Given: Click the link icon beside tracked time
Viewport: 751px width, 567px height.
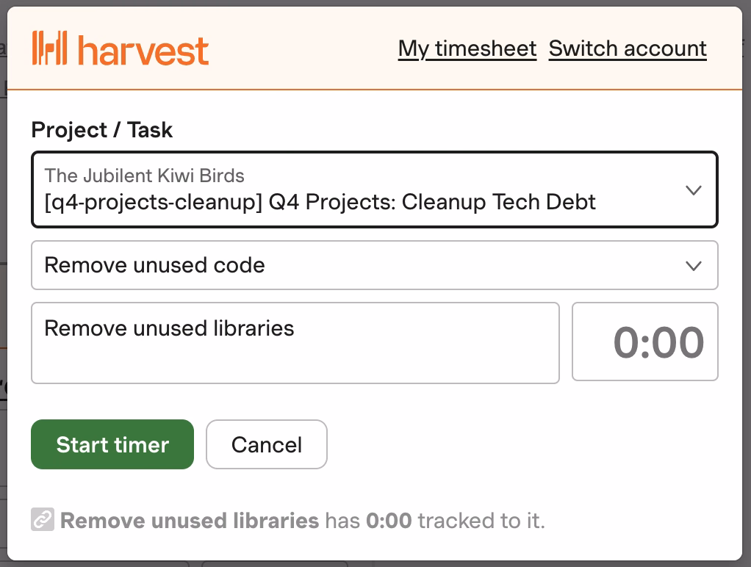Looking at the screenshot, I should coord(42,521).
